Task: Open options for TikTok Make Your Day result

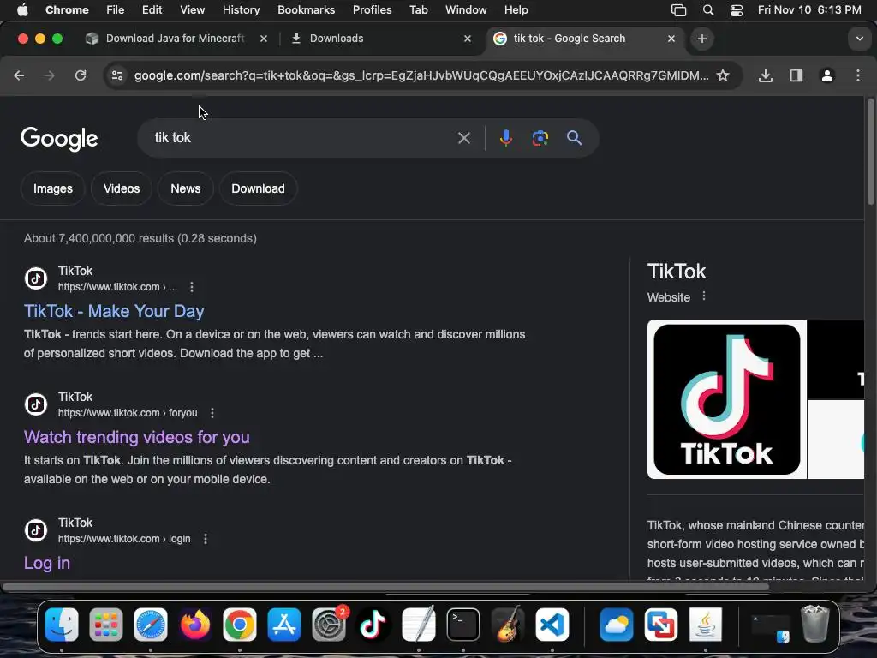Action: tap(192, 287)
